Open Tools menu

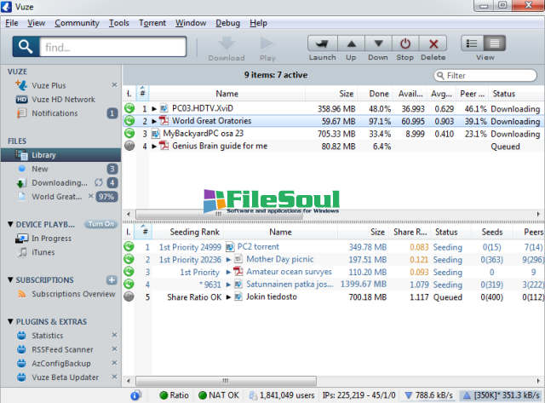click(119, 23)
